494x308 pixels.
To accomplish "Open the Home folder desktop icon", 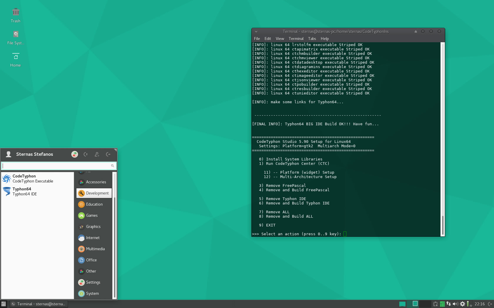I will (x=16, y=60).
